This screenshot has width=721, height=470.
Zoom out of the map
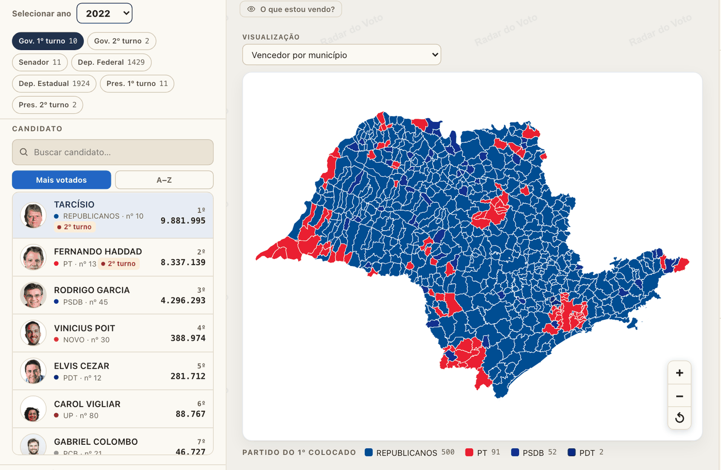(x=679, y=396)
